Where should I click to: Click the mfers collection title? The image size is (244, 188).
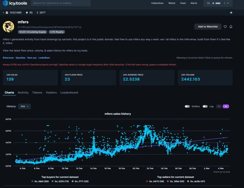pos(23,22)
